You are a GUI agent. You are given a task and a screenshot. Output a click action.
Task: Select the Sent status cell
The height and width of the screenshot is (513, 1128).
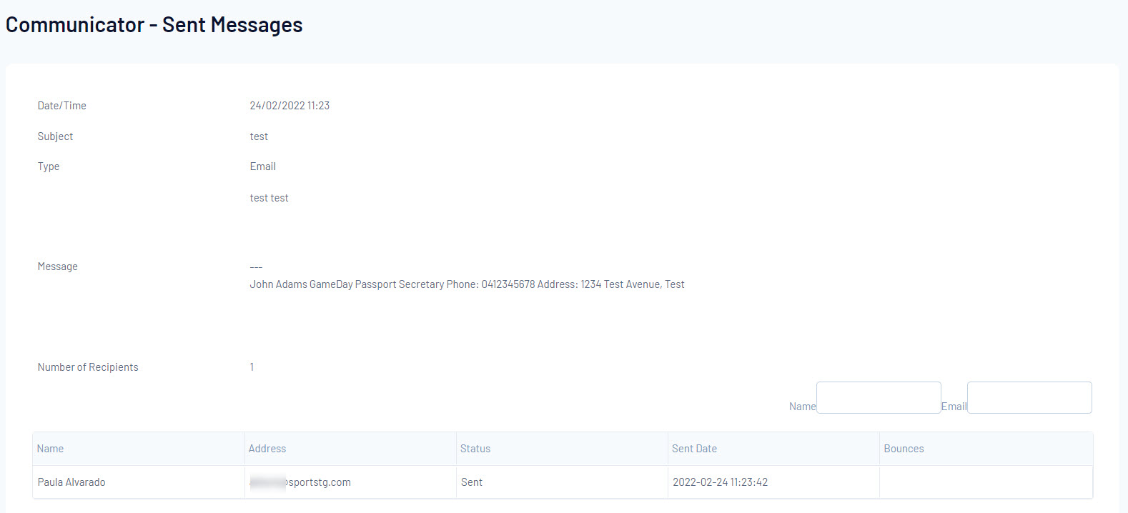[x=562, y=482]
